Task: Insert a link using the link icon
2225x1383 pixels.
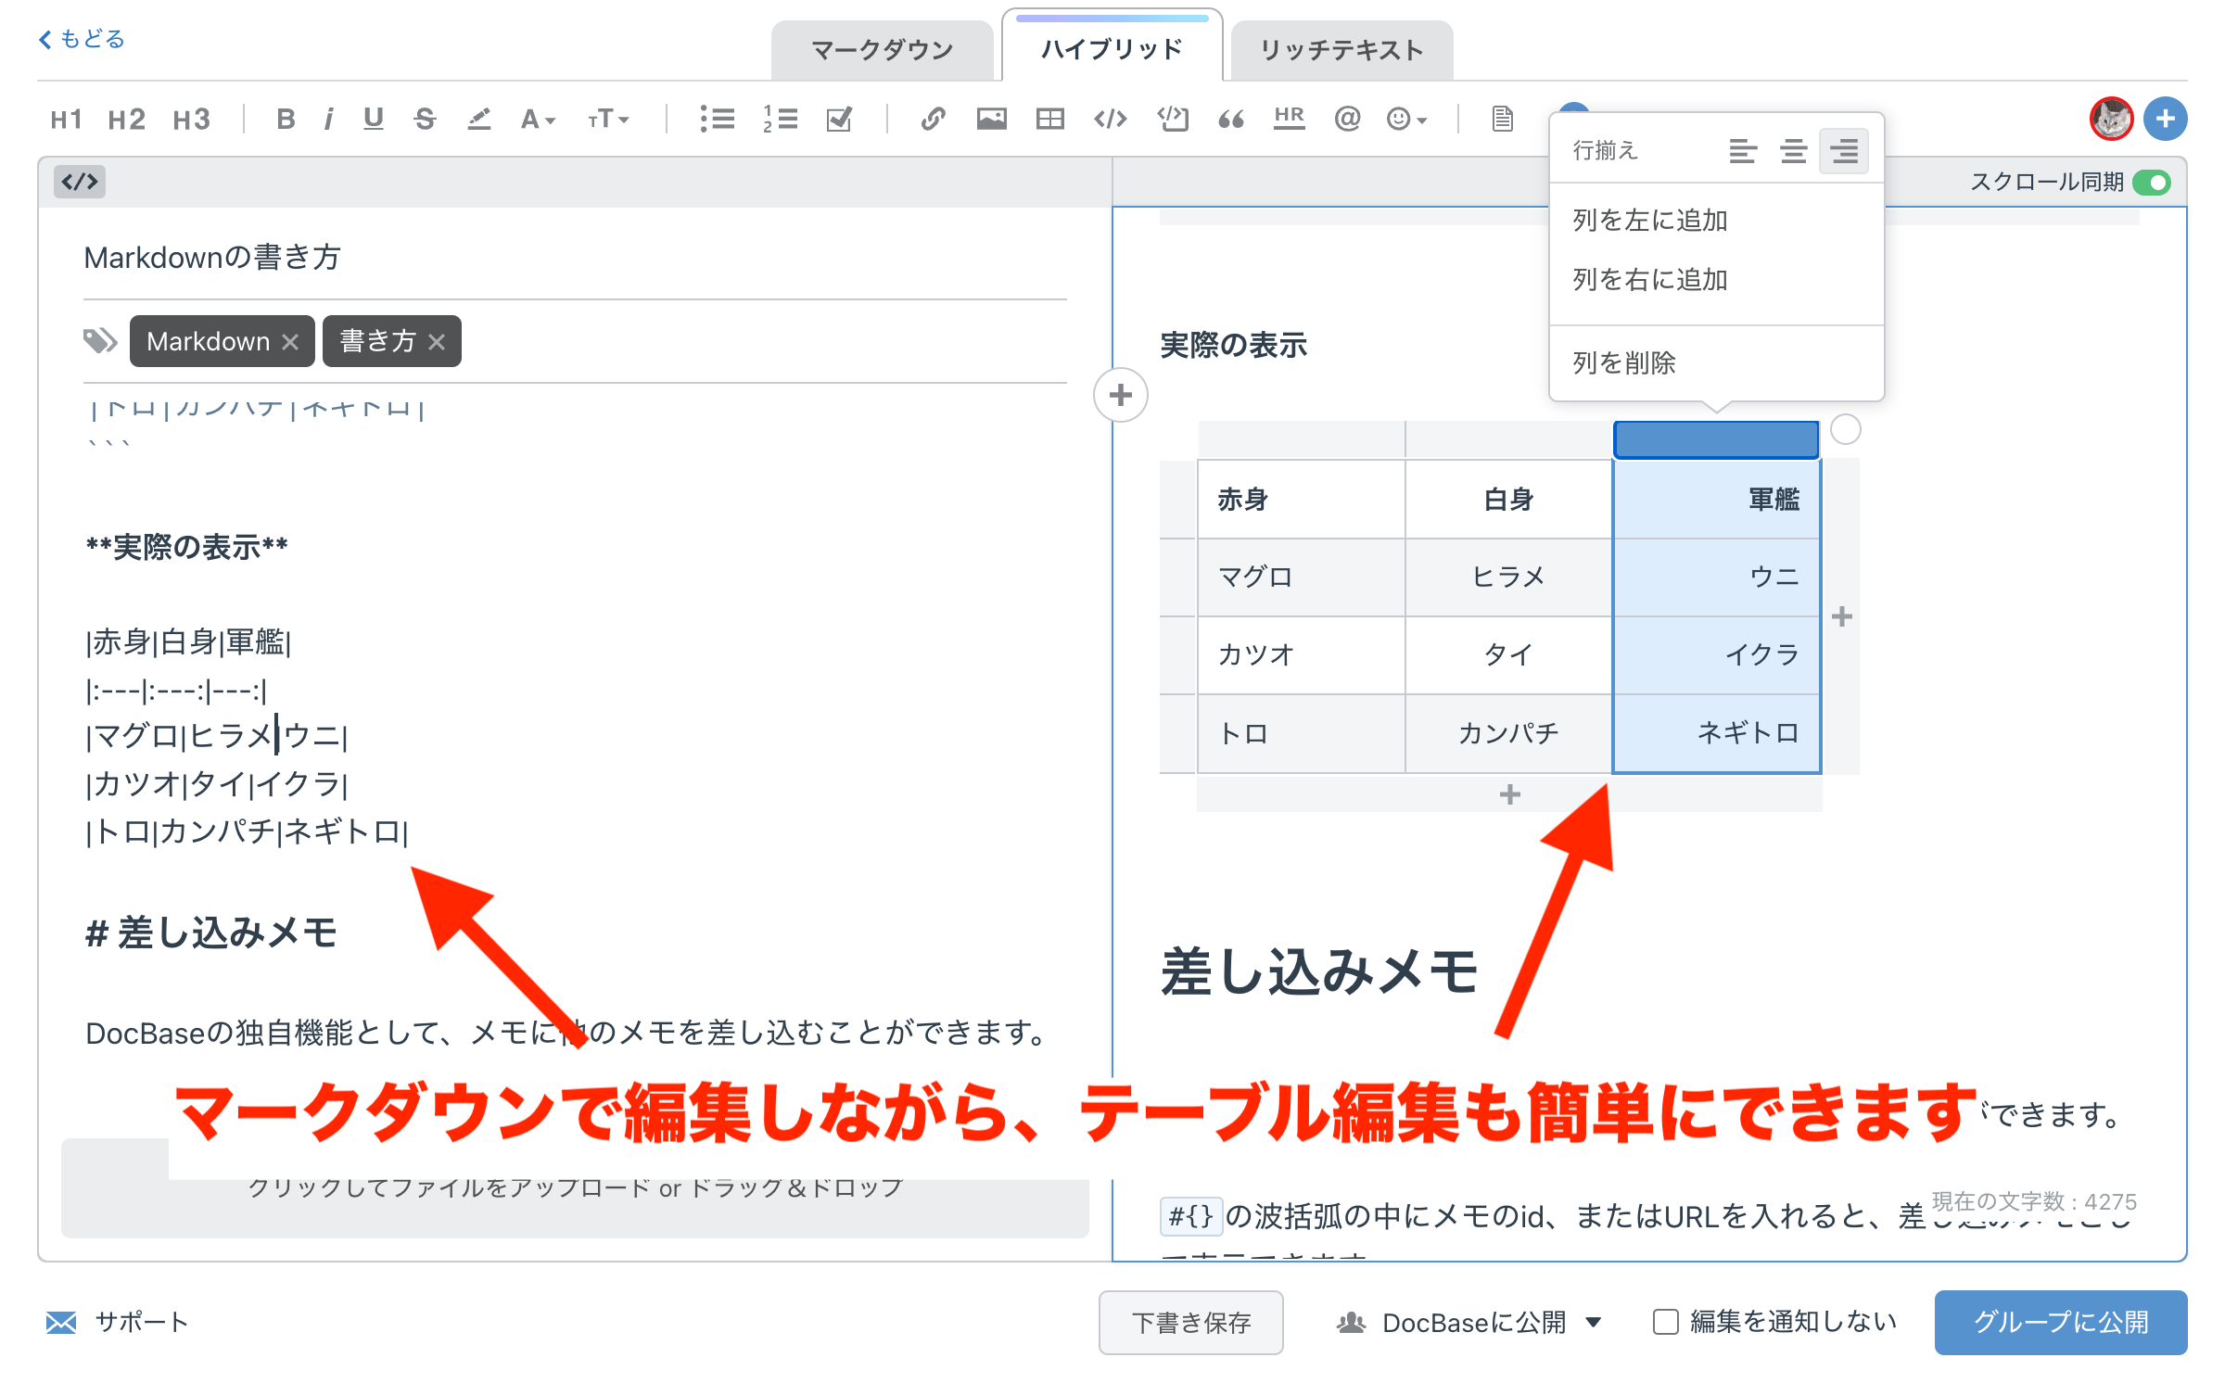Action: click(932, 119)
